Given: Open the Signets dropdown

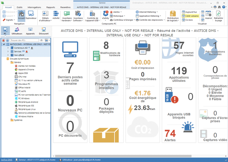Looking at the screenshot, I should point(9,20).
